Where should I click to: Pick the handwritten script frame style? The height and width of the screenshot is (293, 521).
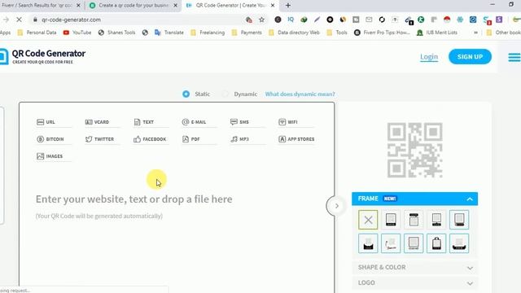pos(391,243)
